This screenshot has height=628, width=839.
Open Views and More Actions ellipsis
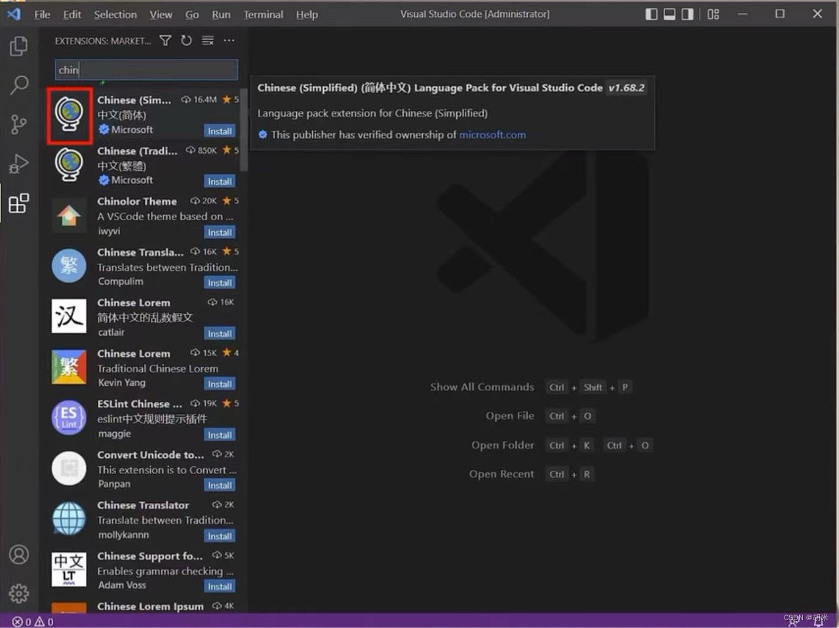[229, 41]
